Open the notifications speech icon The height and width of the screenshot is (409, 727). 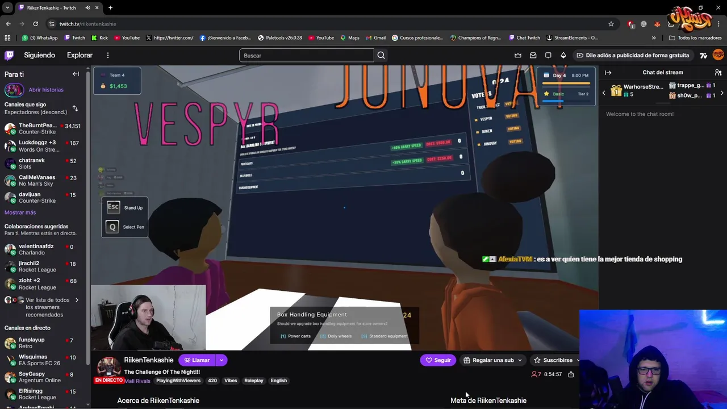[x=548, y=55]
